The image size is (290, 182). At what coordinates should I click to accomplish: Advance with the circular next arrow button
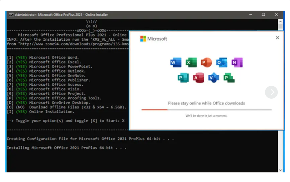tap(271, 92)
